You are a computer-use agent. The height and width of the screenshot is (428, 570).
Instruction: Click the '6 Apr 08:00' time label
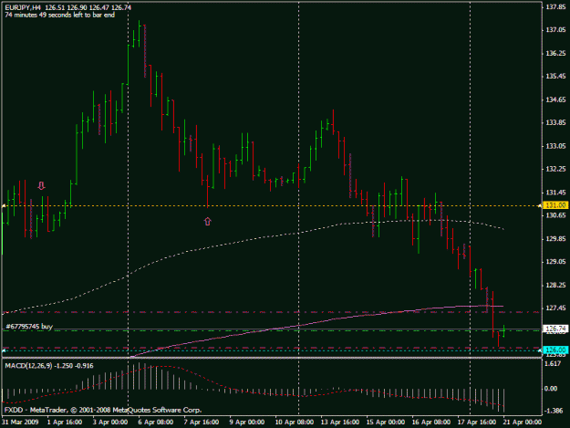click(x=156, y=423)
